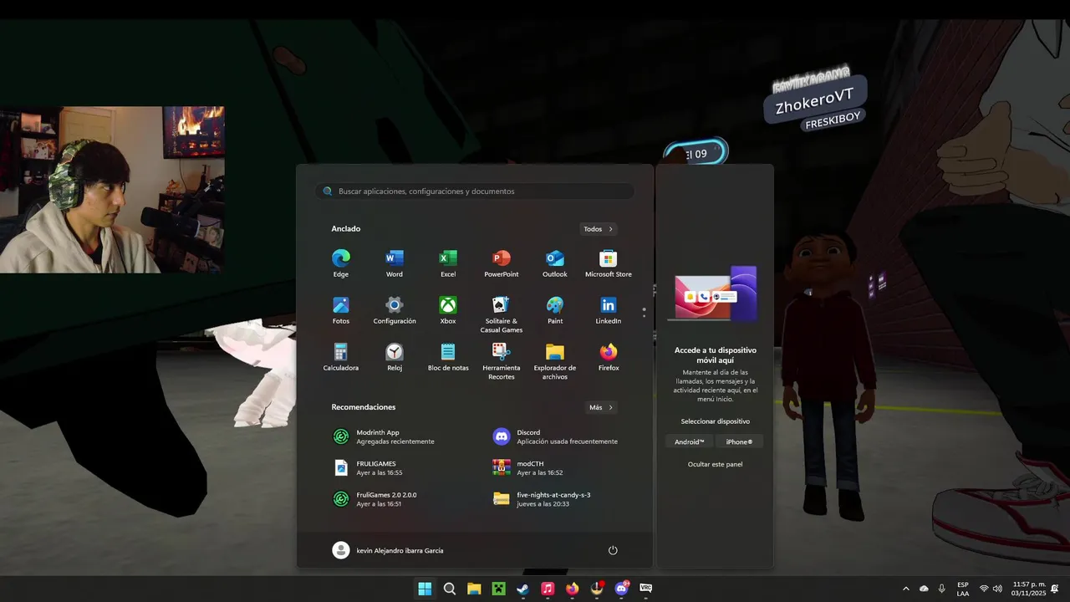Screen dimensions: 1070x602
Task: Launch Bloc de notas
Action: click(x=448, y=357)
